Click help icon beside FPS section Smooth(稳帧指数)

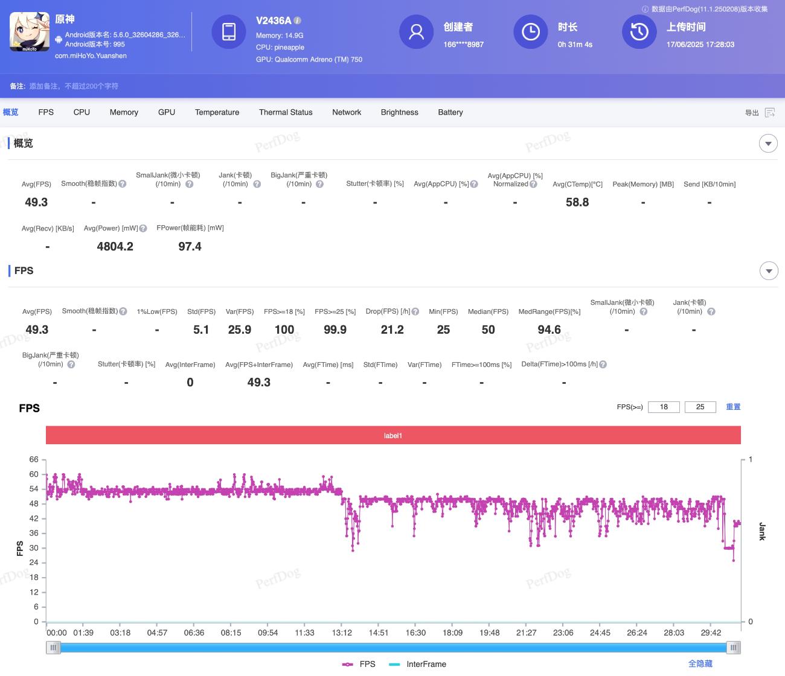coord(123,311)
